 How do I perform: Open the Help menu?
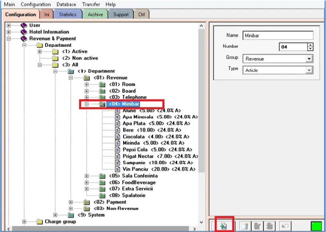(111, 4)
